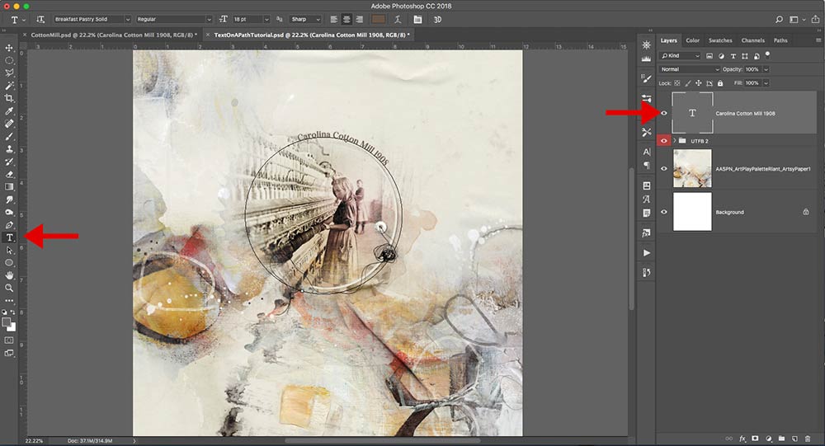Image resolution: width=825 pixels, height=446 pixels.
Task: Select the Zoom tool
Action: click(9, 288)
